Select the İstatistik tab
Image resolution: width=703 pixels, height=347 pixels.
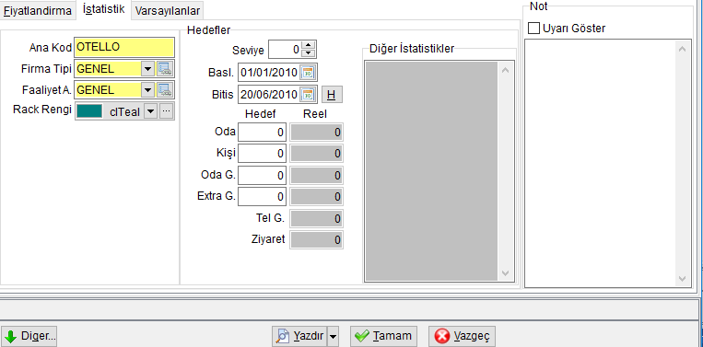coord(103,9)
